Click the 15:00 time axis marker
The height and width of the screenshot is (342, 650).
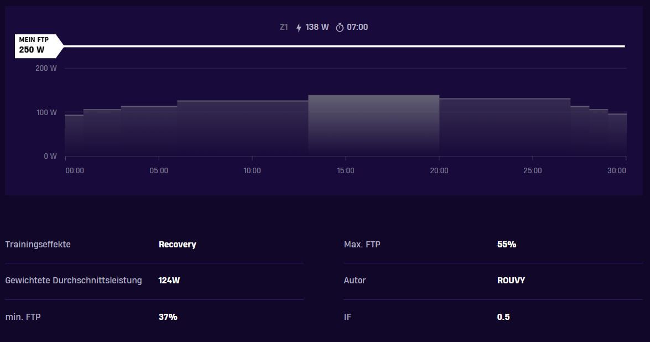[x=345, y=170]
